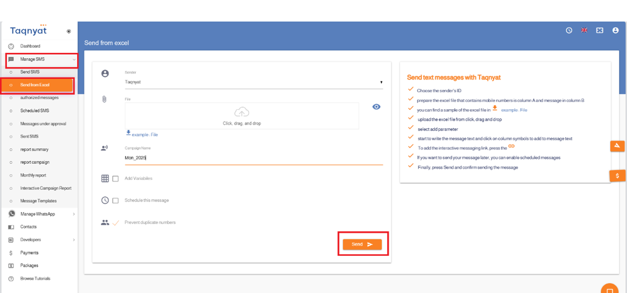Screen dimensions: 627x293
Task: Click the Browse Tutorials question mark icon
Action: coord(11,278)
